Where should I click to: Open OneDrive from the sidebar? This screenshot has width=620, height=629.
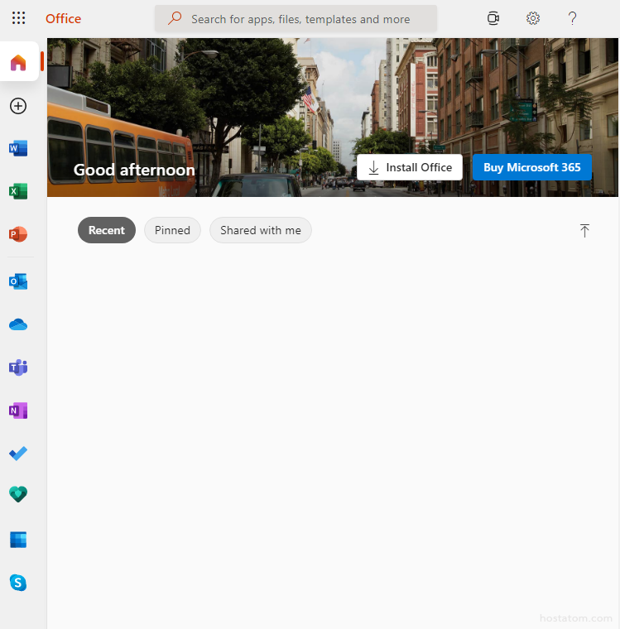(18, 324)
